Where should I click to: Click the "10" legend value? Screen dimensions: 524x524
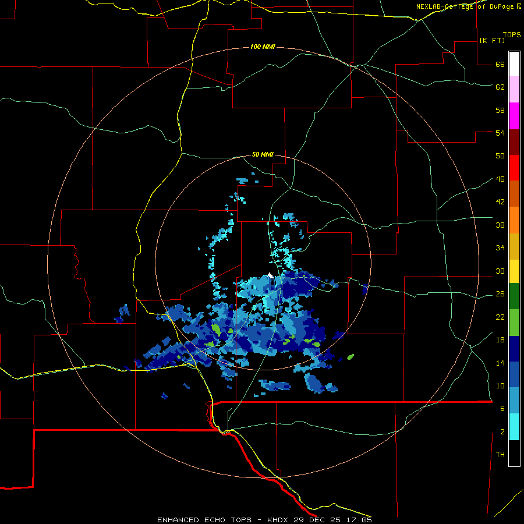pos(500,386)
